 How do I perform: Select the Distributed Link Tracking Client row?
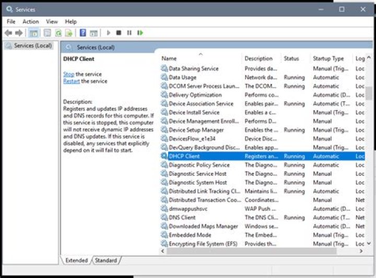(263, 191)
